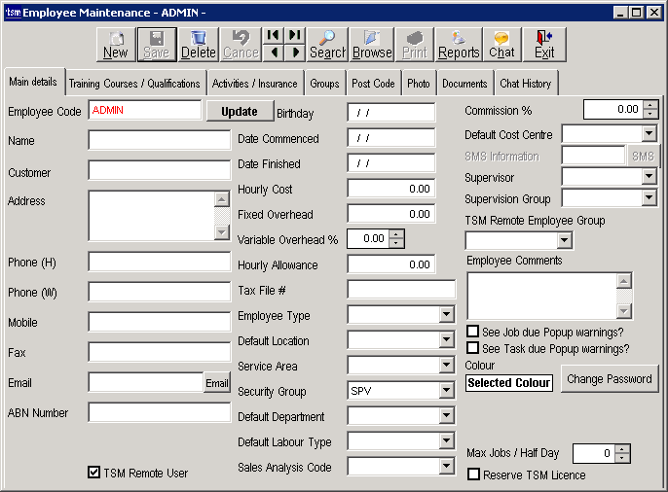This screenshot has width=668, height=492.
Task: Click the Browse toolbar icon
Action: pyautogui.click(x=371, y=44)
